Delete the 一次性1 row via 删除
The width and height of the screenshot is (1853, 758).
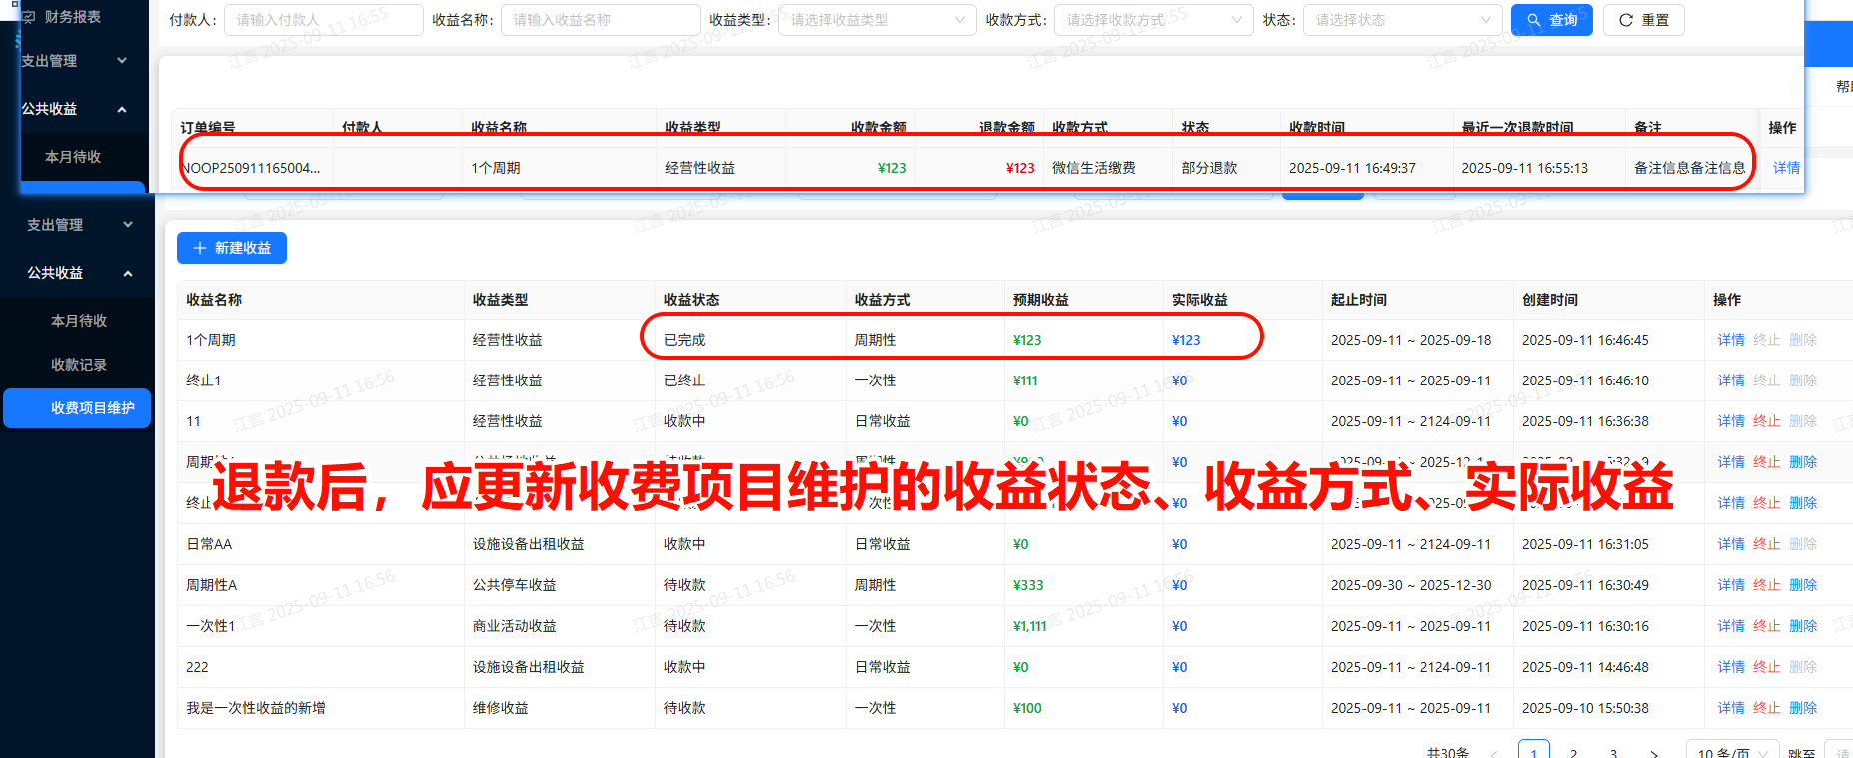(x=1803, y=626)
